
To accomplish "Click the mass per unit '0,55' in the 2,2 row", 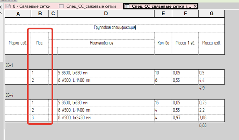I will coord(185,111).
